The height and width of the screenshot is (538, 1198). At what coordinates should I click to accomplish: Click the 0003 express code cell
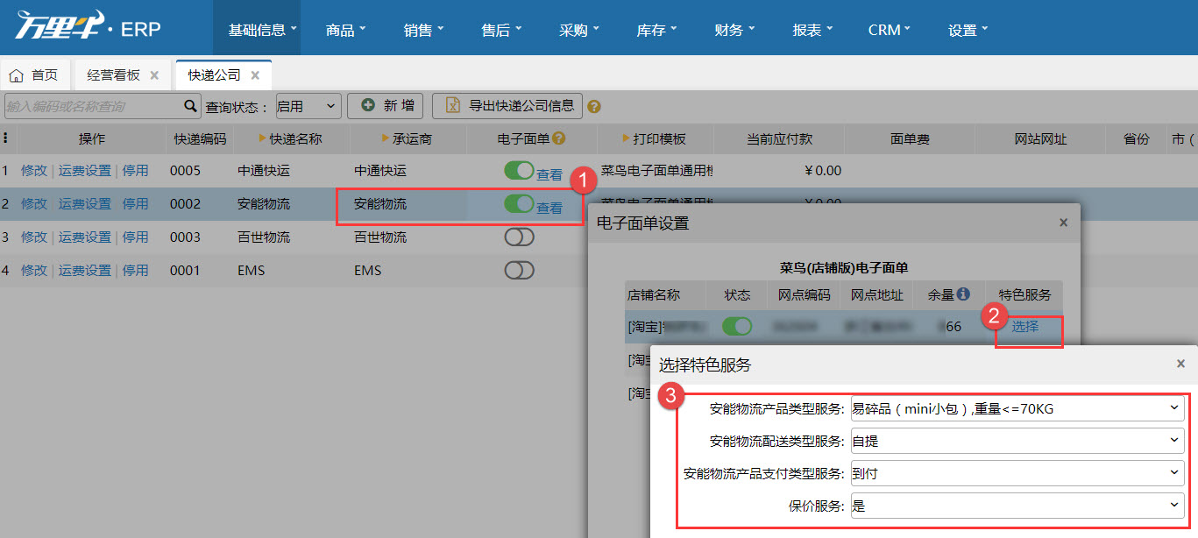(x=185, y=237)
